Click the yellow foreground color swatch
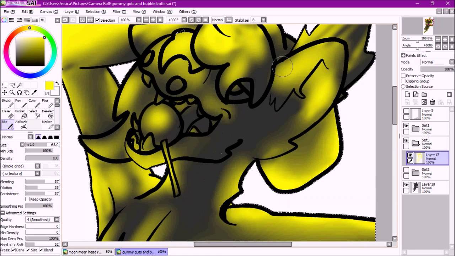 pos(49,85)
